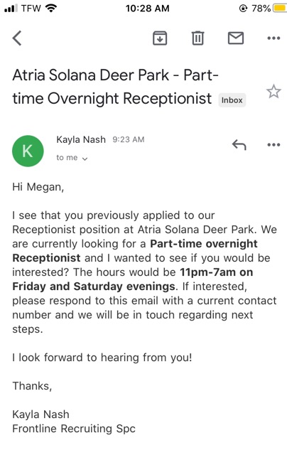Tap the Wi-Fi icon in status bar

pyautogui.click(x=51, y=8)
